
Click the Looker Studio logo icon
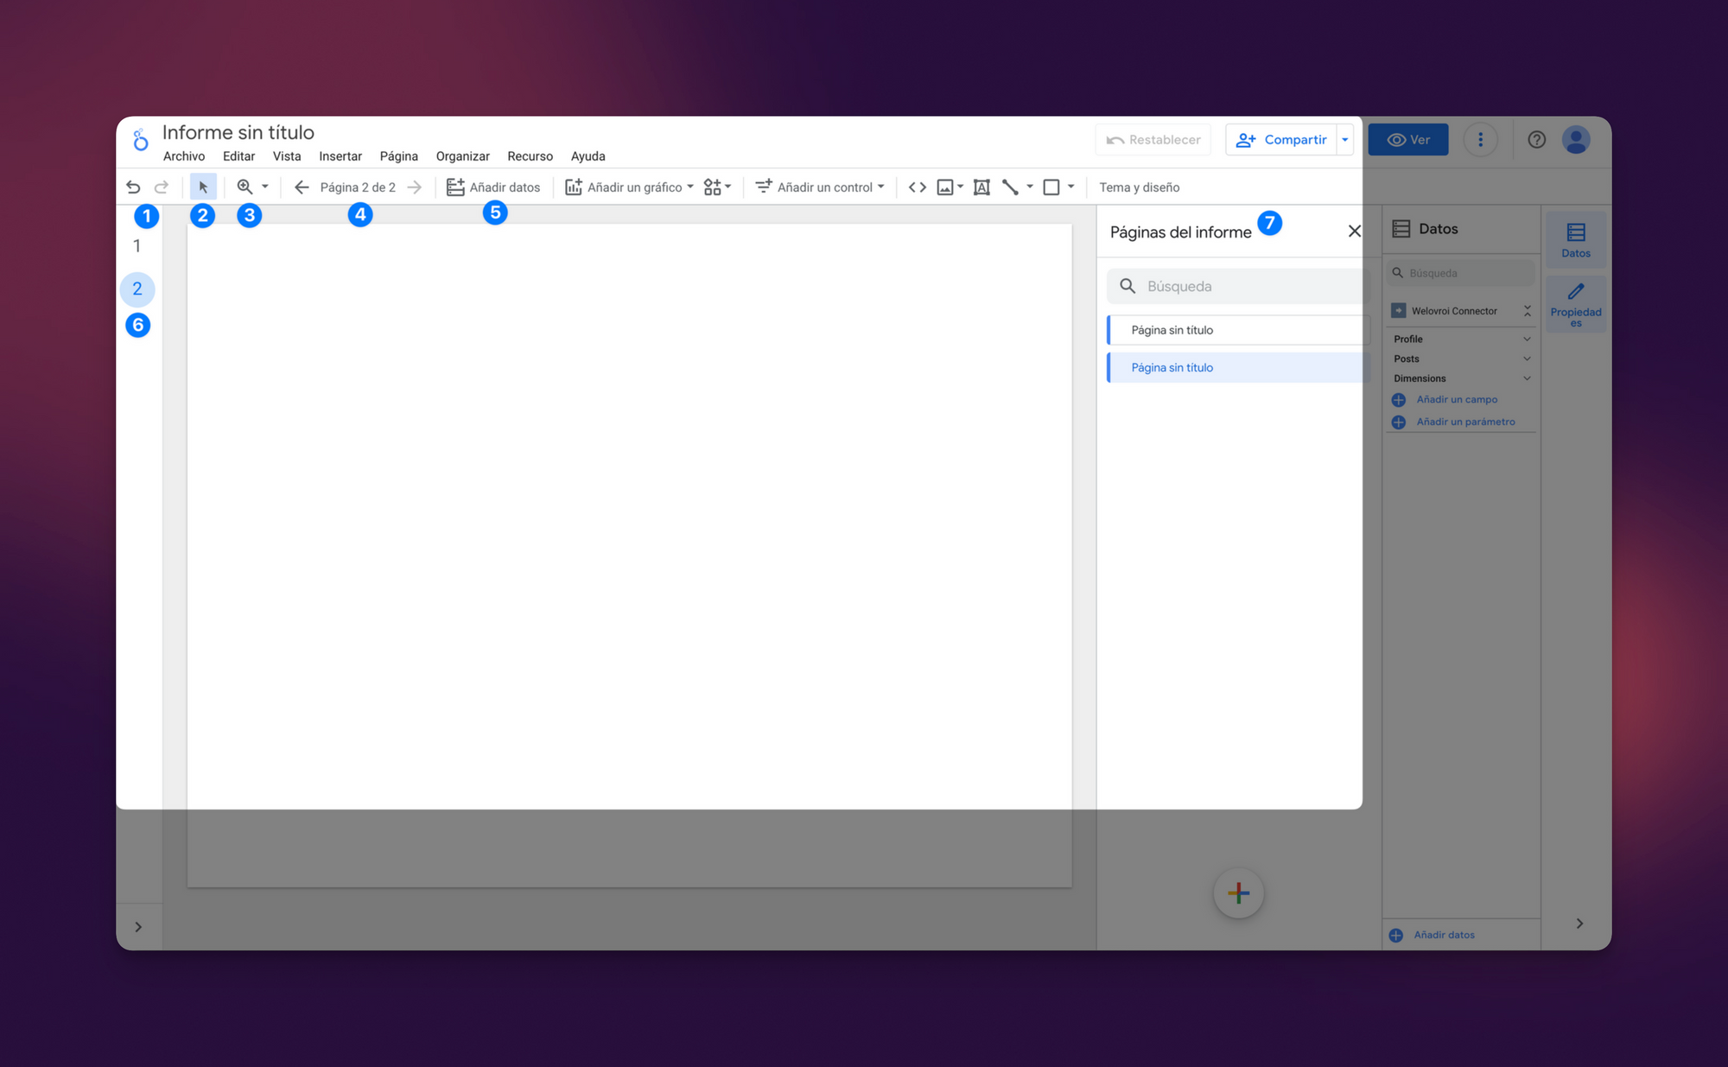coord(140,139)
